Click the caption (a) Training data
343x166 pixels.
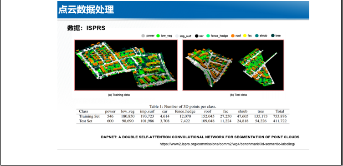[119, 95]
